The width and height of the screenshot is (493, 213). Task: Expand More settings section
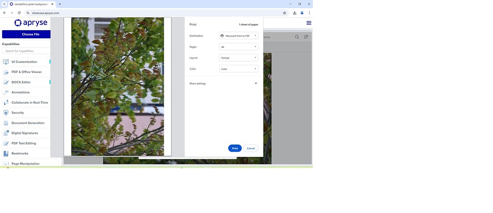(x=223, y=83)
